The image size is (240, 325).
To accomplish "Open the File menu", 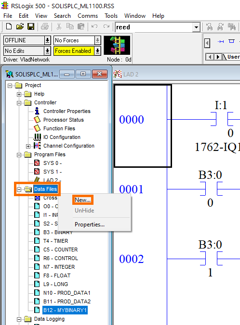I will (x=8, y=16).
